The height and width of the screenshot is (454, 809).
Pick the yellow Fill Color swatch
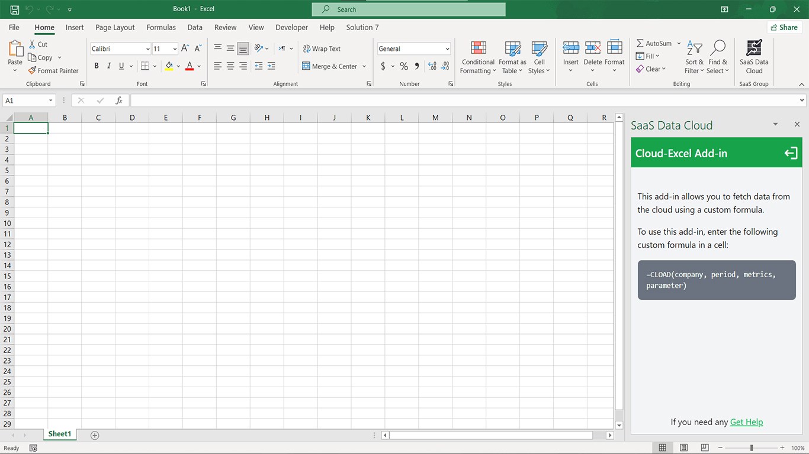[x=169, y=66]
